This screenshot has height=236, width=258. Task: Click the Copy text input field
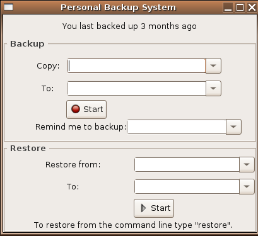pyautogui.click(x=136, y=66)
